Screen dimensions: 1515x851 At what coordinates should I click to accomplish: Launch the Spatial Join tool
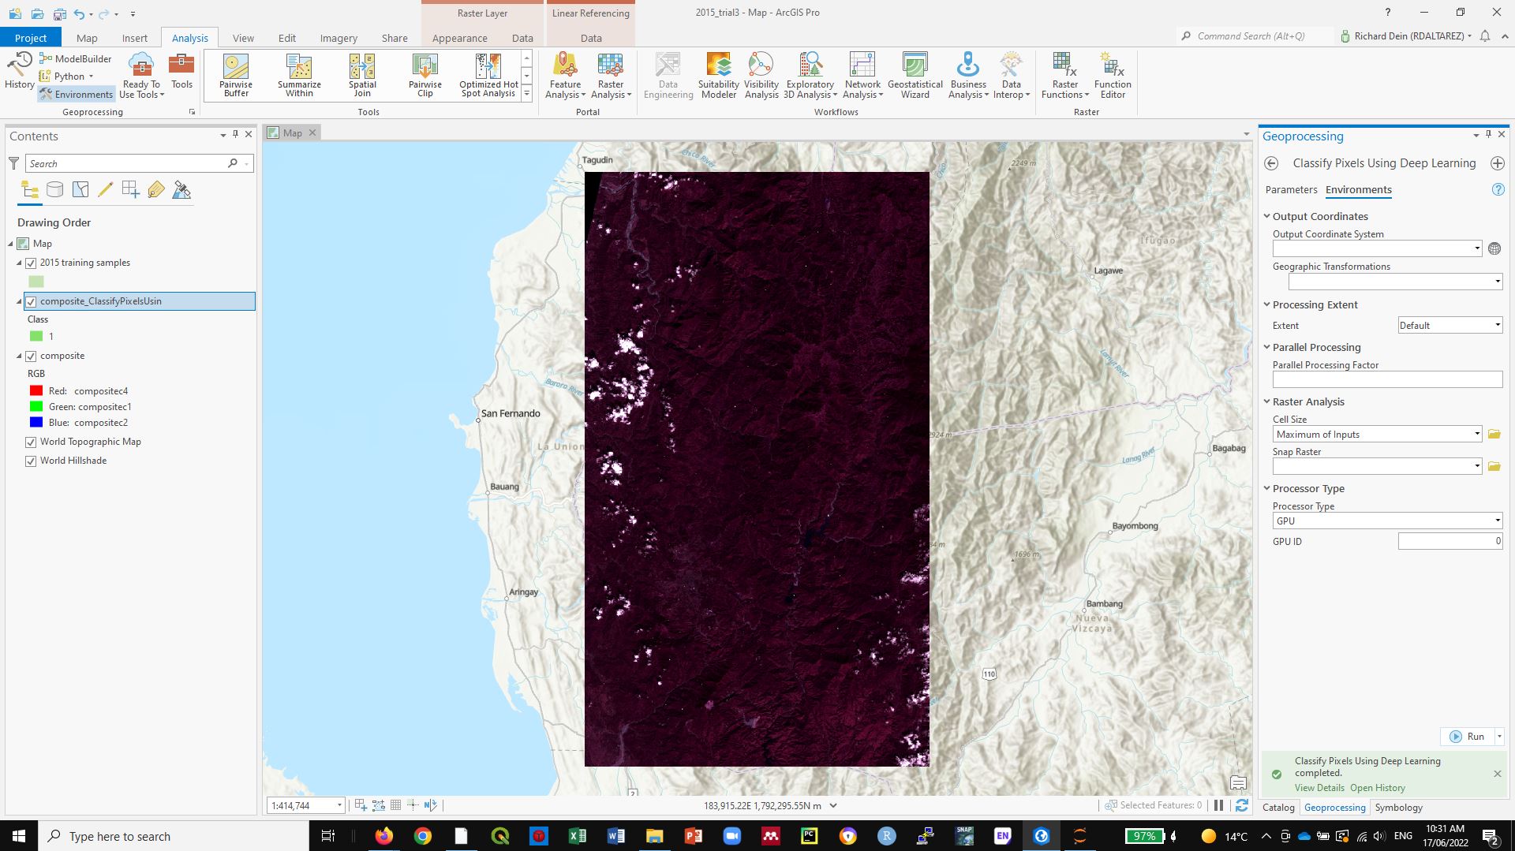pos(362,75)
